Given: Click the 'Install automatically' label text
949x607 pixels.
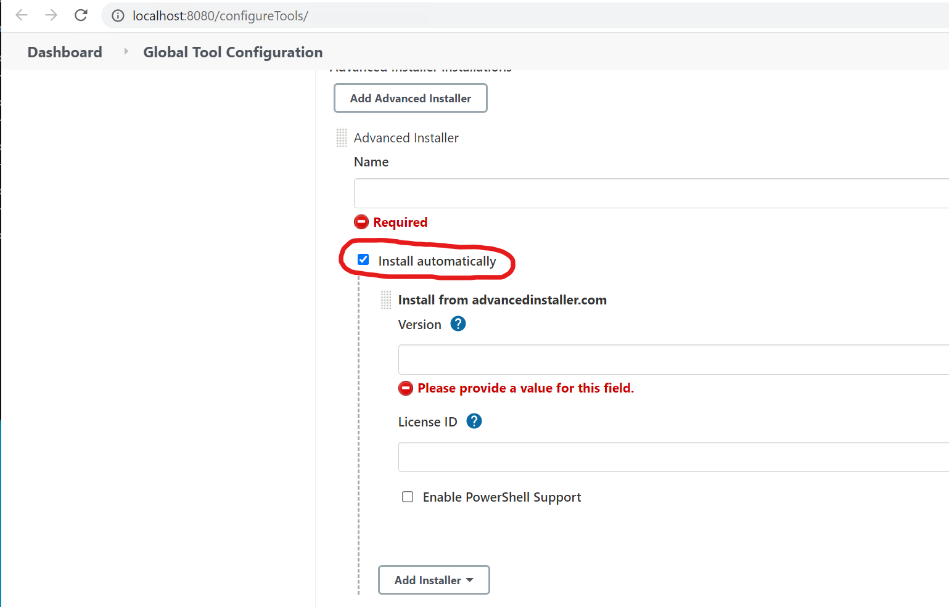Looking at the screenshot, I should (x=437, y=261).
